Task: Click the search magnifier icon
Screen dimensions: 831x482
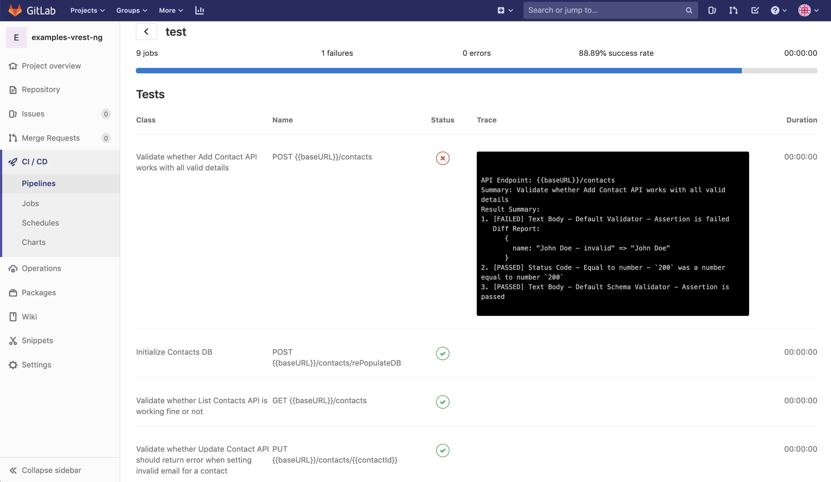Action: click(688, 10)
